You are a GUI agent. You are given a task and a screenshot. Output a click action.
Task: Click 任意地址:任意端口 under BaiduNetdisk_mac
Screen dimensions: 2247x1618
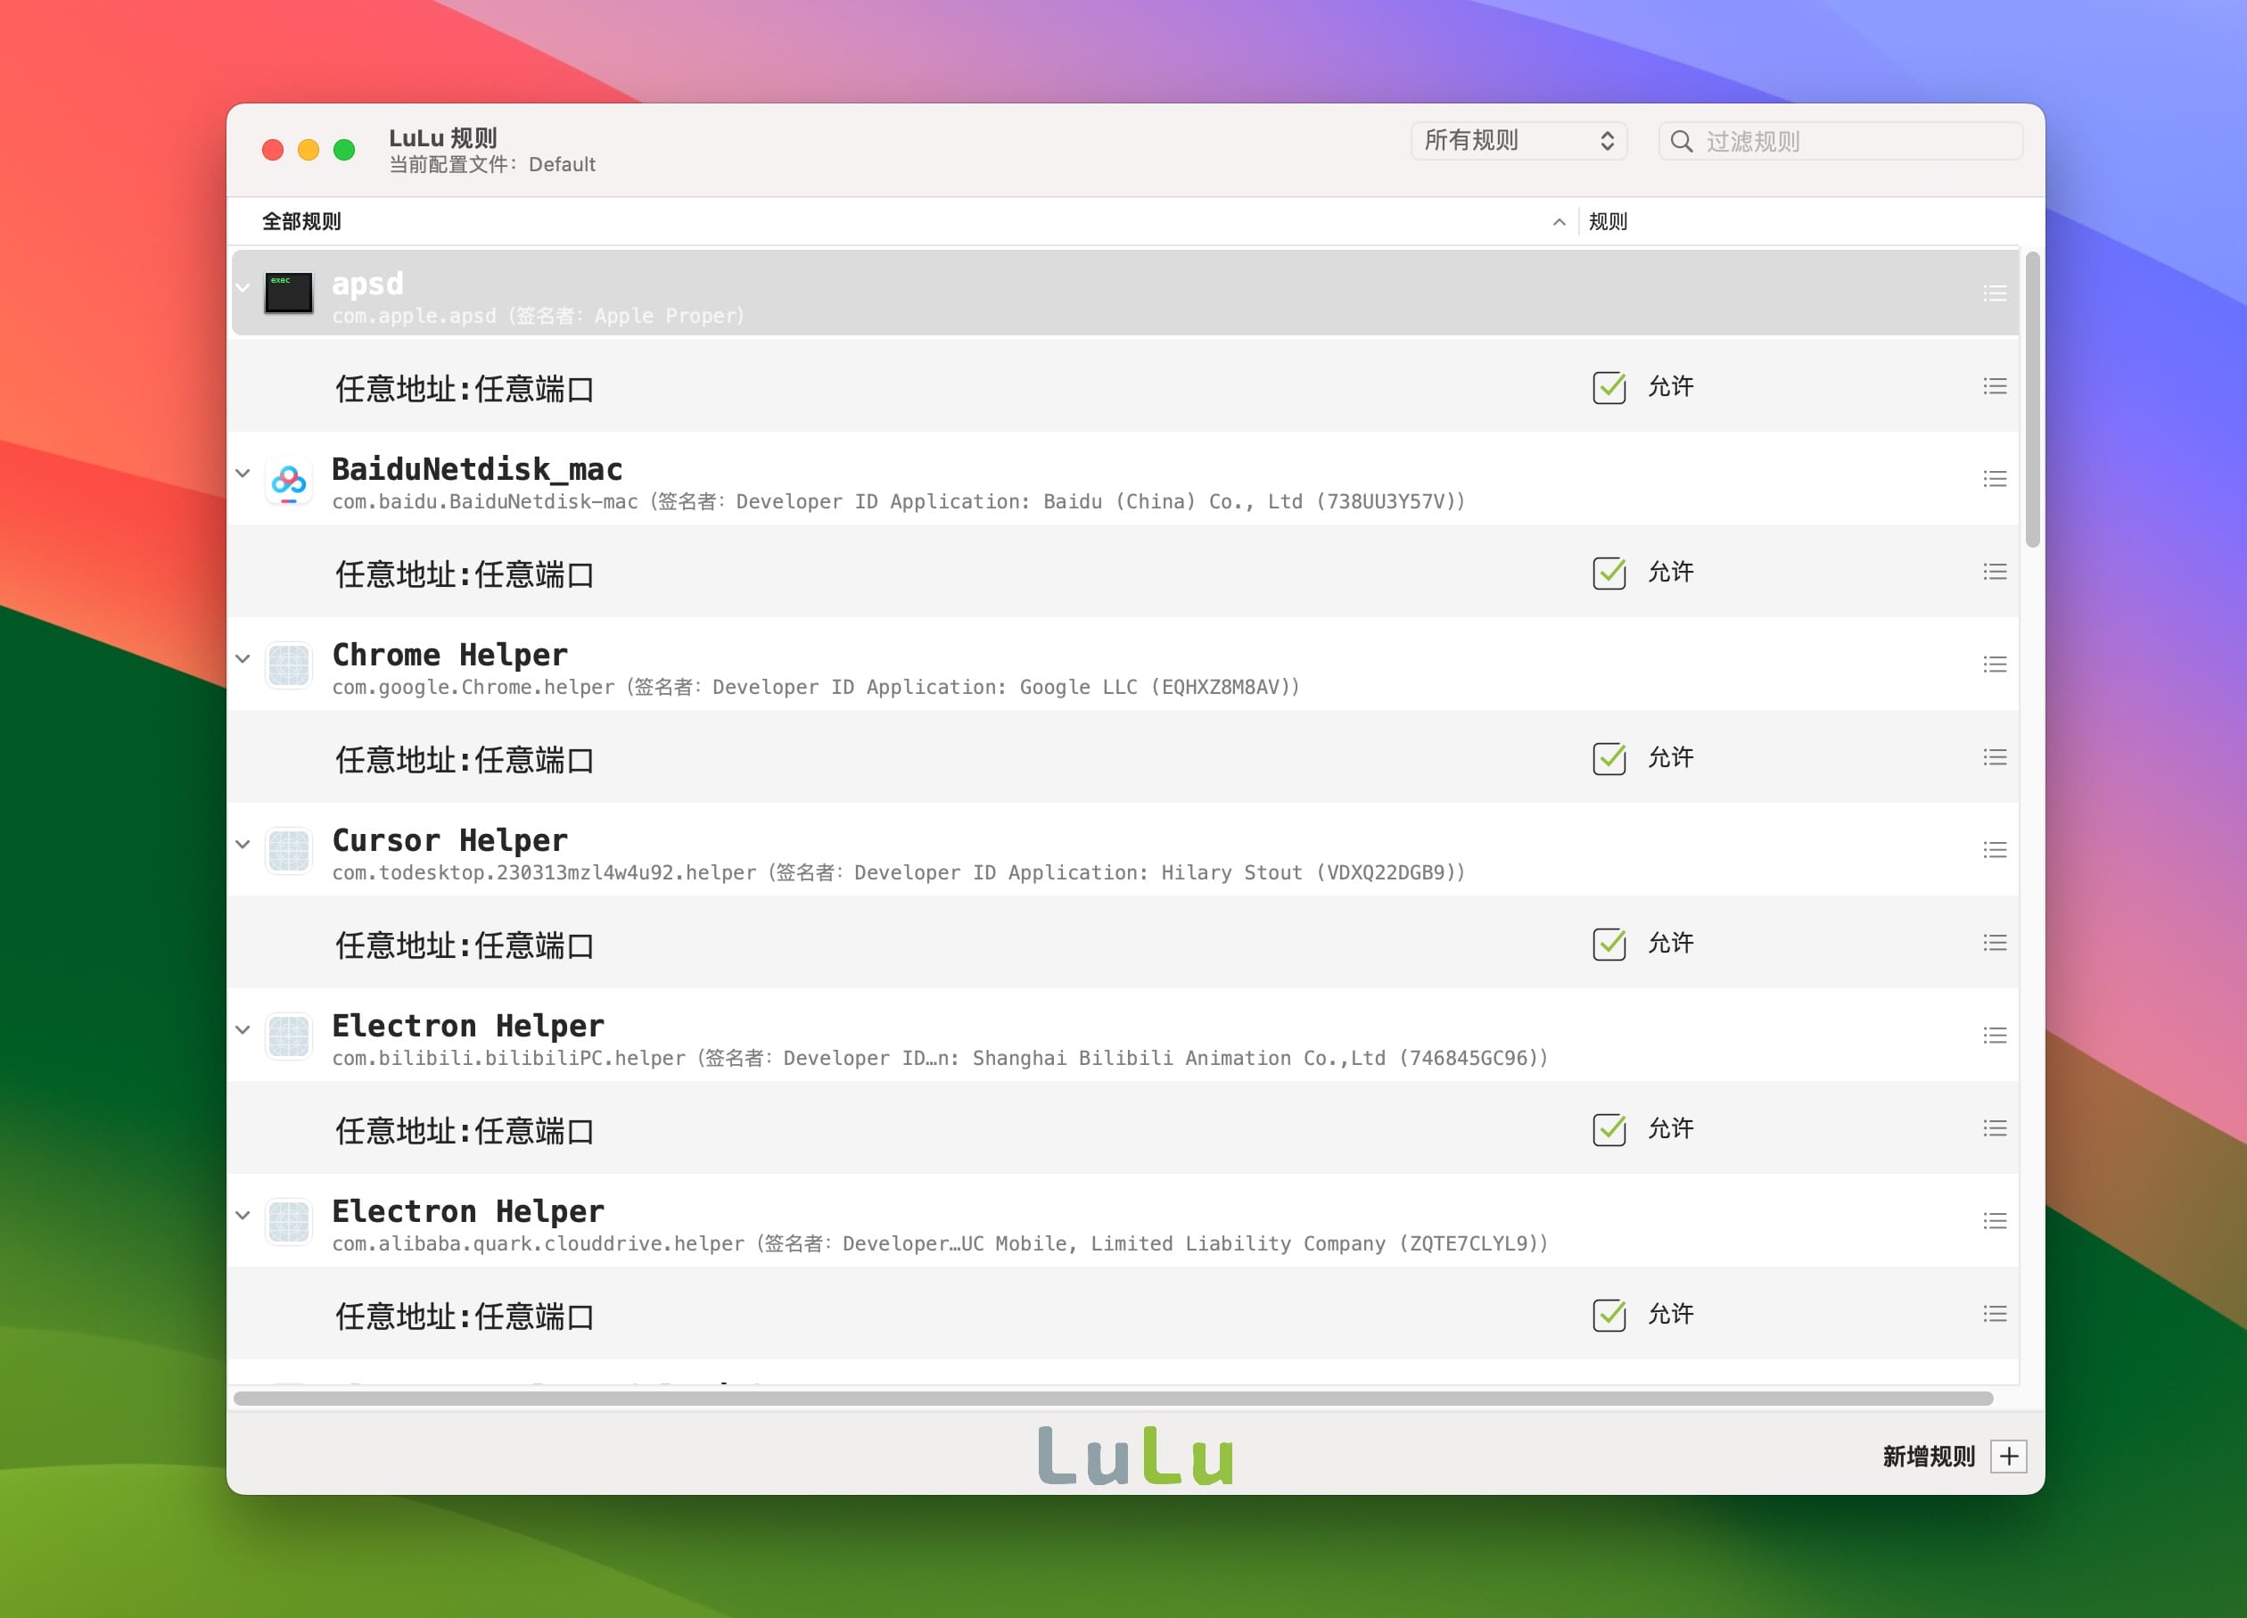[x=464, y=574]
